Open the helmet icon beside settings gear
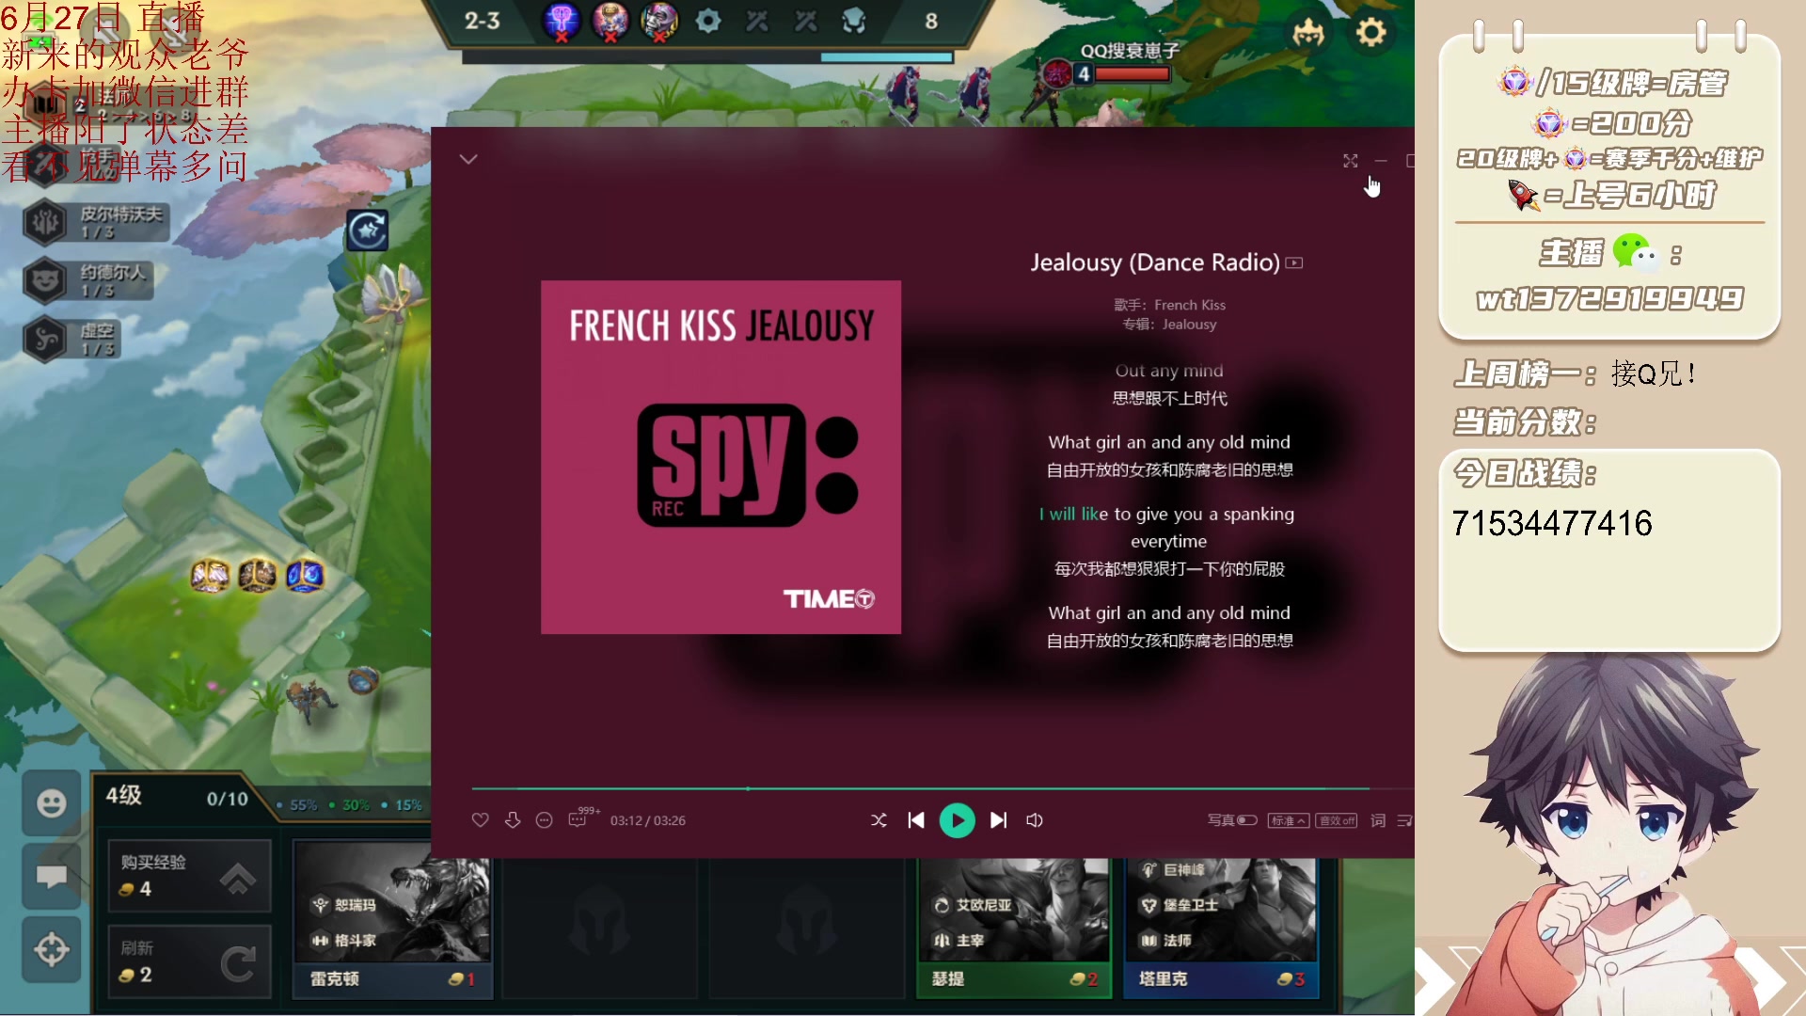This screenshot has height=1016, width=1806. pyautogui.click(x=1308, y=34)
